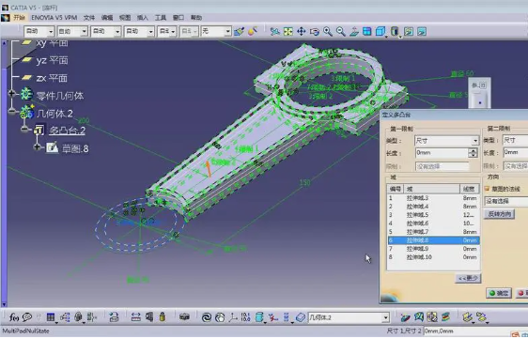The height and width of the screenshot is (339, 528).
Task: Open the 工具 menu
Action: [161, 18]
